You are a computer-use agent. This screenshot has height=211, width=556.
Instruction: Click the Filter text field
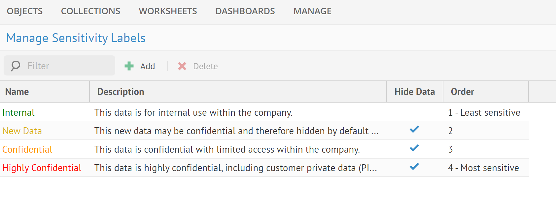pos(66,66)
